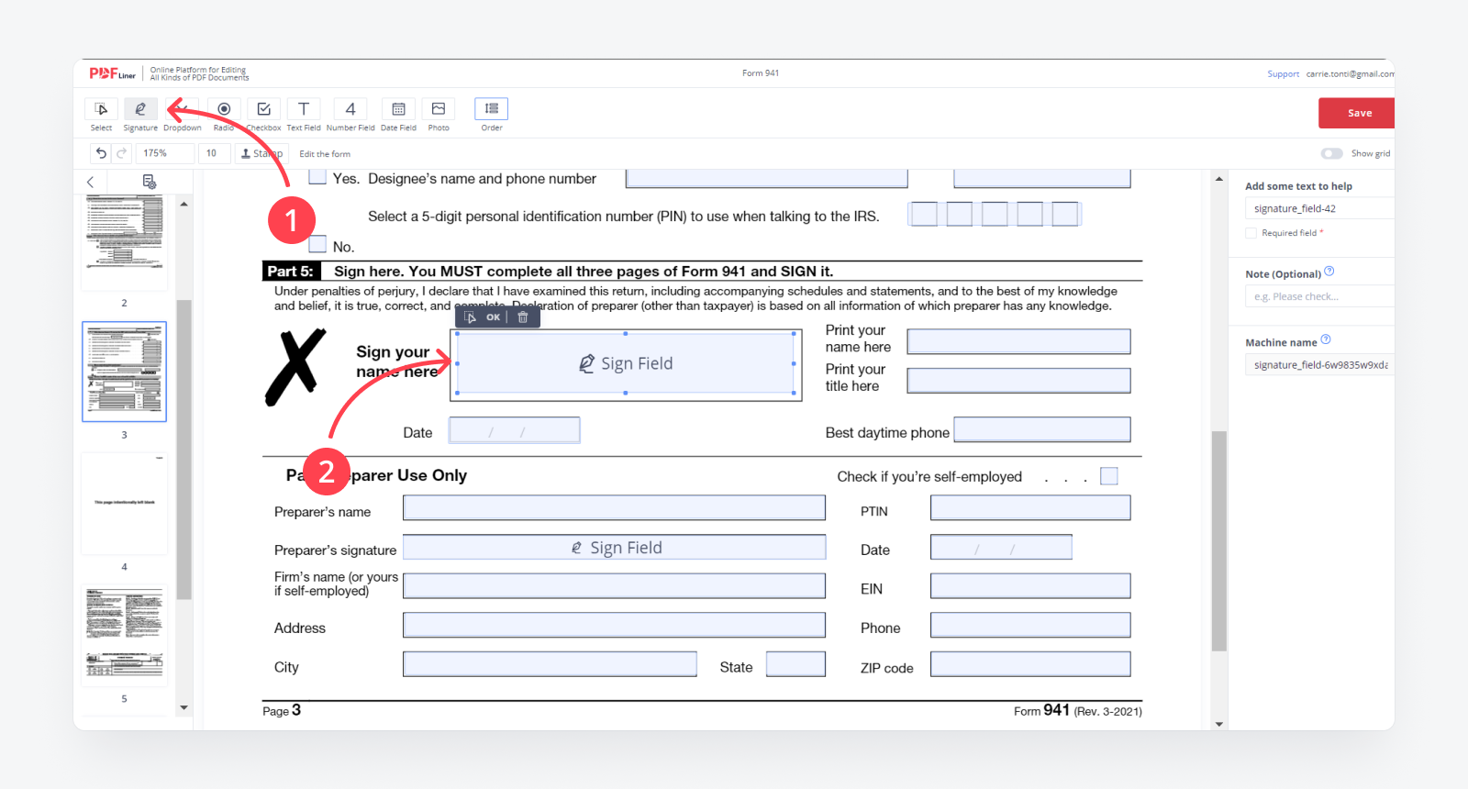This screenshot has height=789, width=1468.
Task: Choose the Text Field tool
Action: tap(304, 110)
